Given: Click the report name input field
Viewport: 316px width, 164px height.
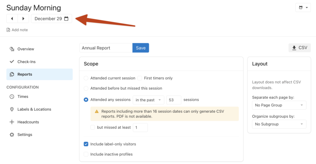Looking at the screenshot, I should (105, 48).
